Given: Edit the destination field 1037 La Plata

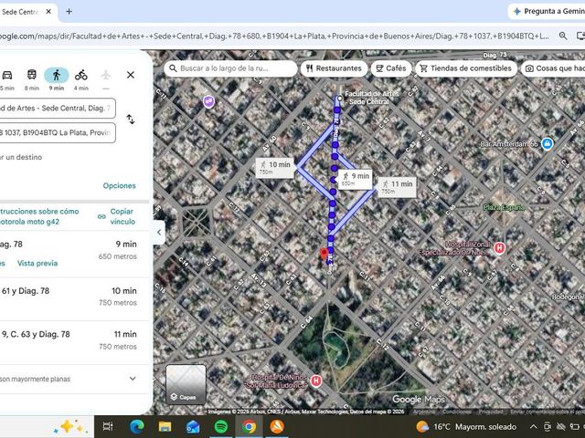Looking at the screenshot, I should pyautogui.click(x=58, y=132).
